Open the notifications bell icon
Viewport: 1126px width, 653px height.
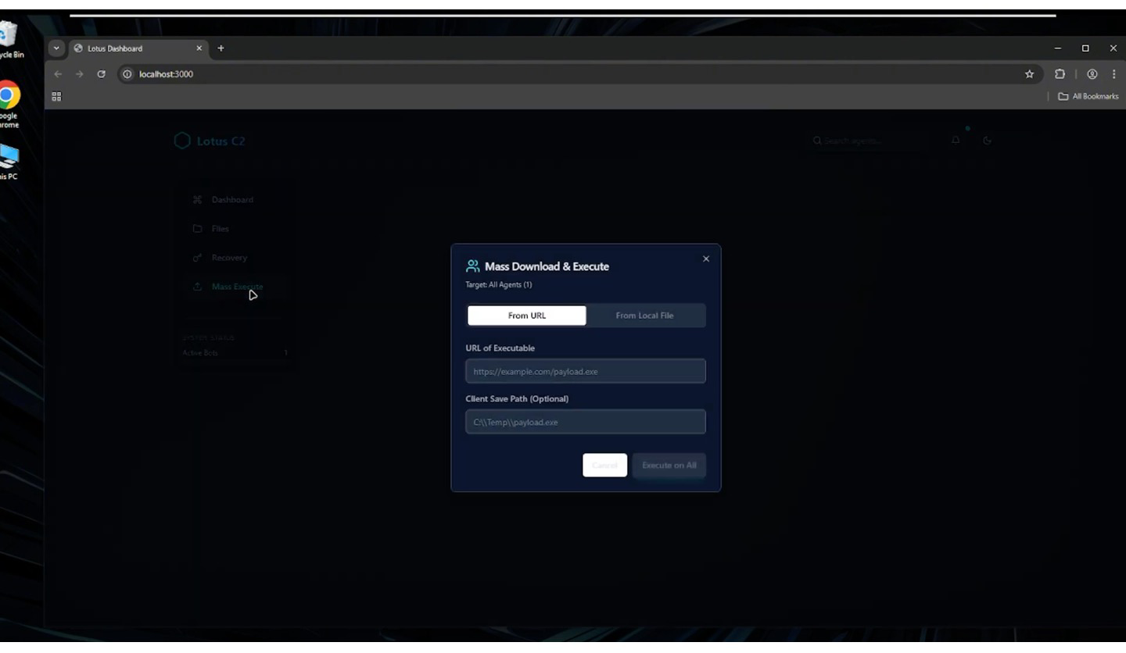pyautogui.click(x=956, y=141)
